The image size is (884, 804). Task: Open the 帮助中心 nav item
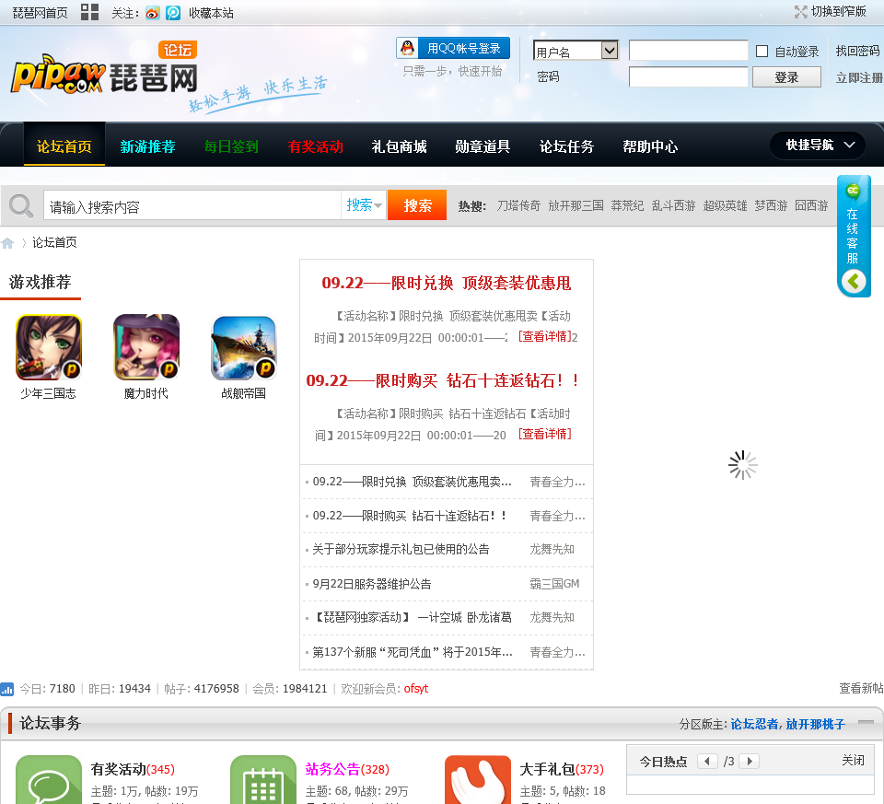[650, 146]
